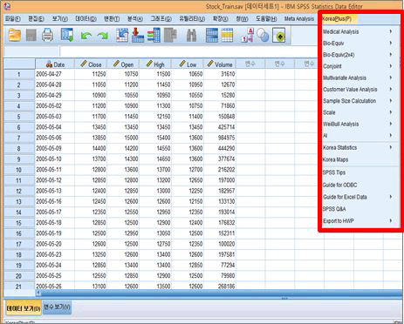The width and height of the screenshot is (404, 324).
Task: Click the green Redo arrow
Action: point(102,36)
